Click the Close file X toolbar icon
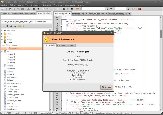The width and height of the screenshot is (163, 115). point(38,9)
